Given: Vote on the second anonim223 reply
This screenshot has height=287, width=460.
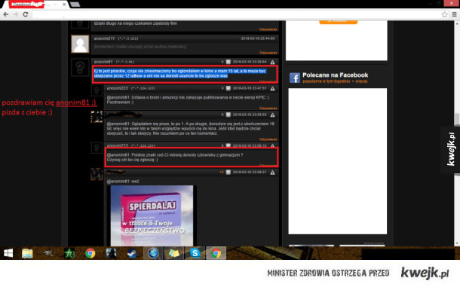Looking at the screenshot, I should [228, 145].
